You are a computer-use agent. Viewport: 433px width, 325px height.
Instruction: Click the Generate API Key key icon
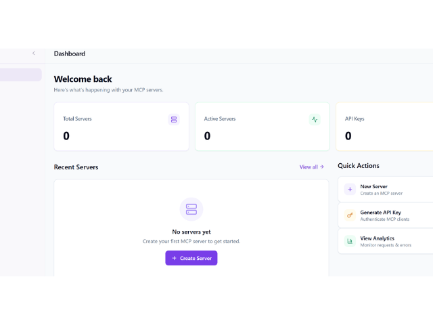point(350,215)
